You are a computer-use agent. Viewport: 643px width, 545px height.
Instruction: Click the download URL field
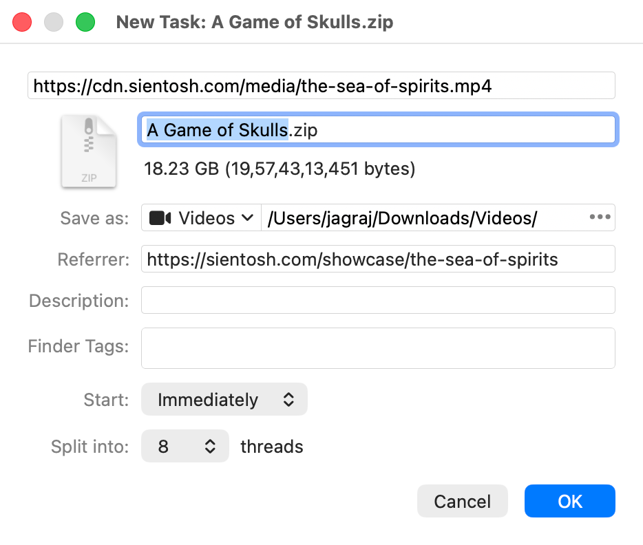[321, 85]
